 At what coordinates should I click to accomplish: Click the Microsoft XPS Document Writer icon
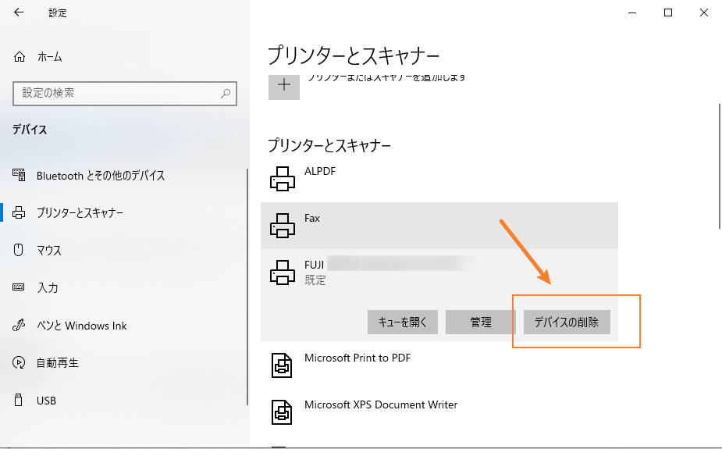pos(282,412)
